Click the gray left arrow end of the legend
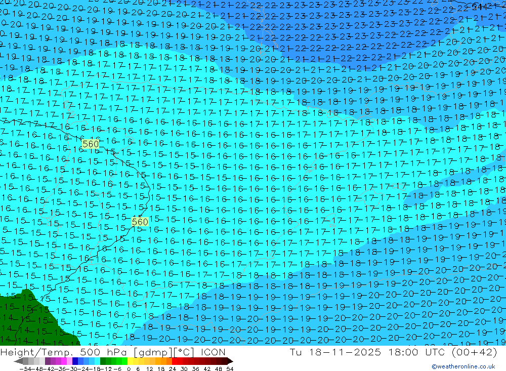This screenshot has width=506, height=371. (18, 361)
